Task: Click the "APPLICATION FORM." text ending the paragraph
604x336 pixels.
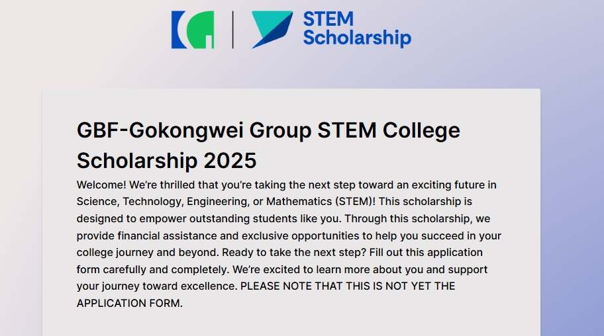Action: pos(129,304)
